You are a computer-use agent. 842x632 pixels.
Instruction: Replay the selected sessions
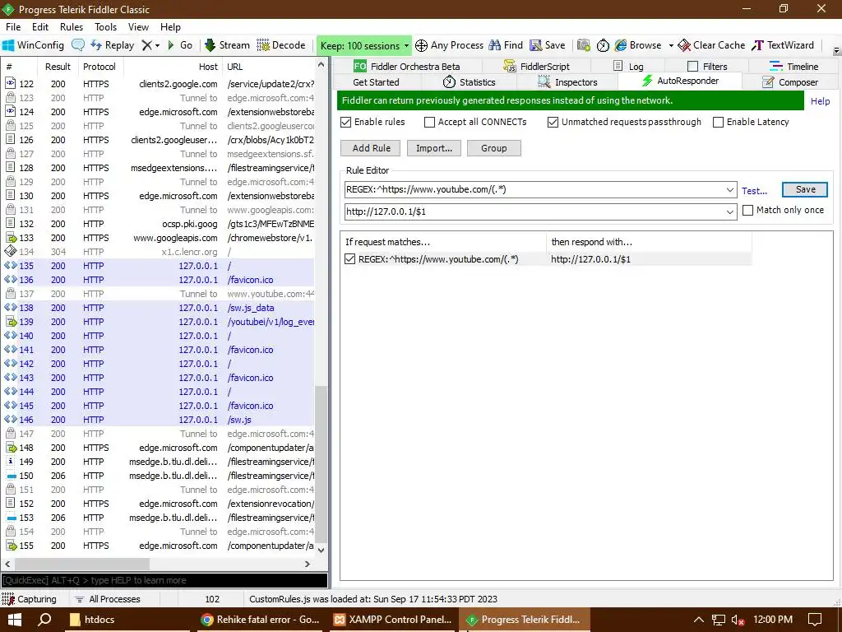(112, 45)
